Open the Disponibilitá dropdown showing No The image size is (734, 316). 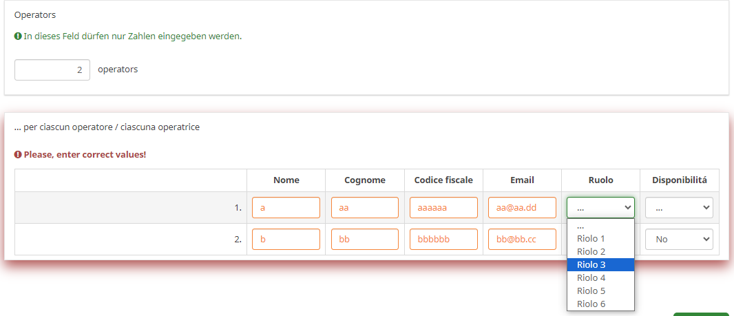tap(679, 240)
